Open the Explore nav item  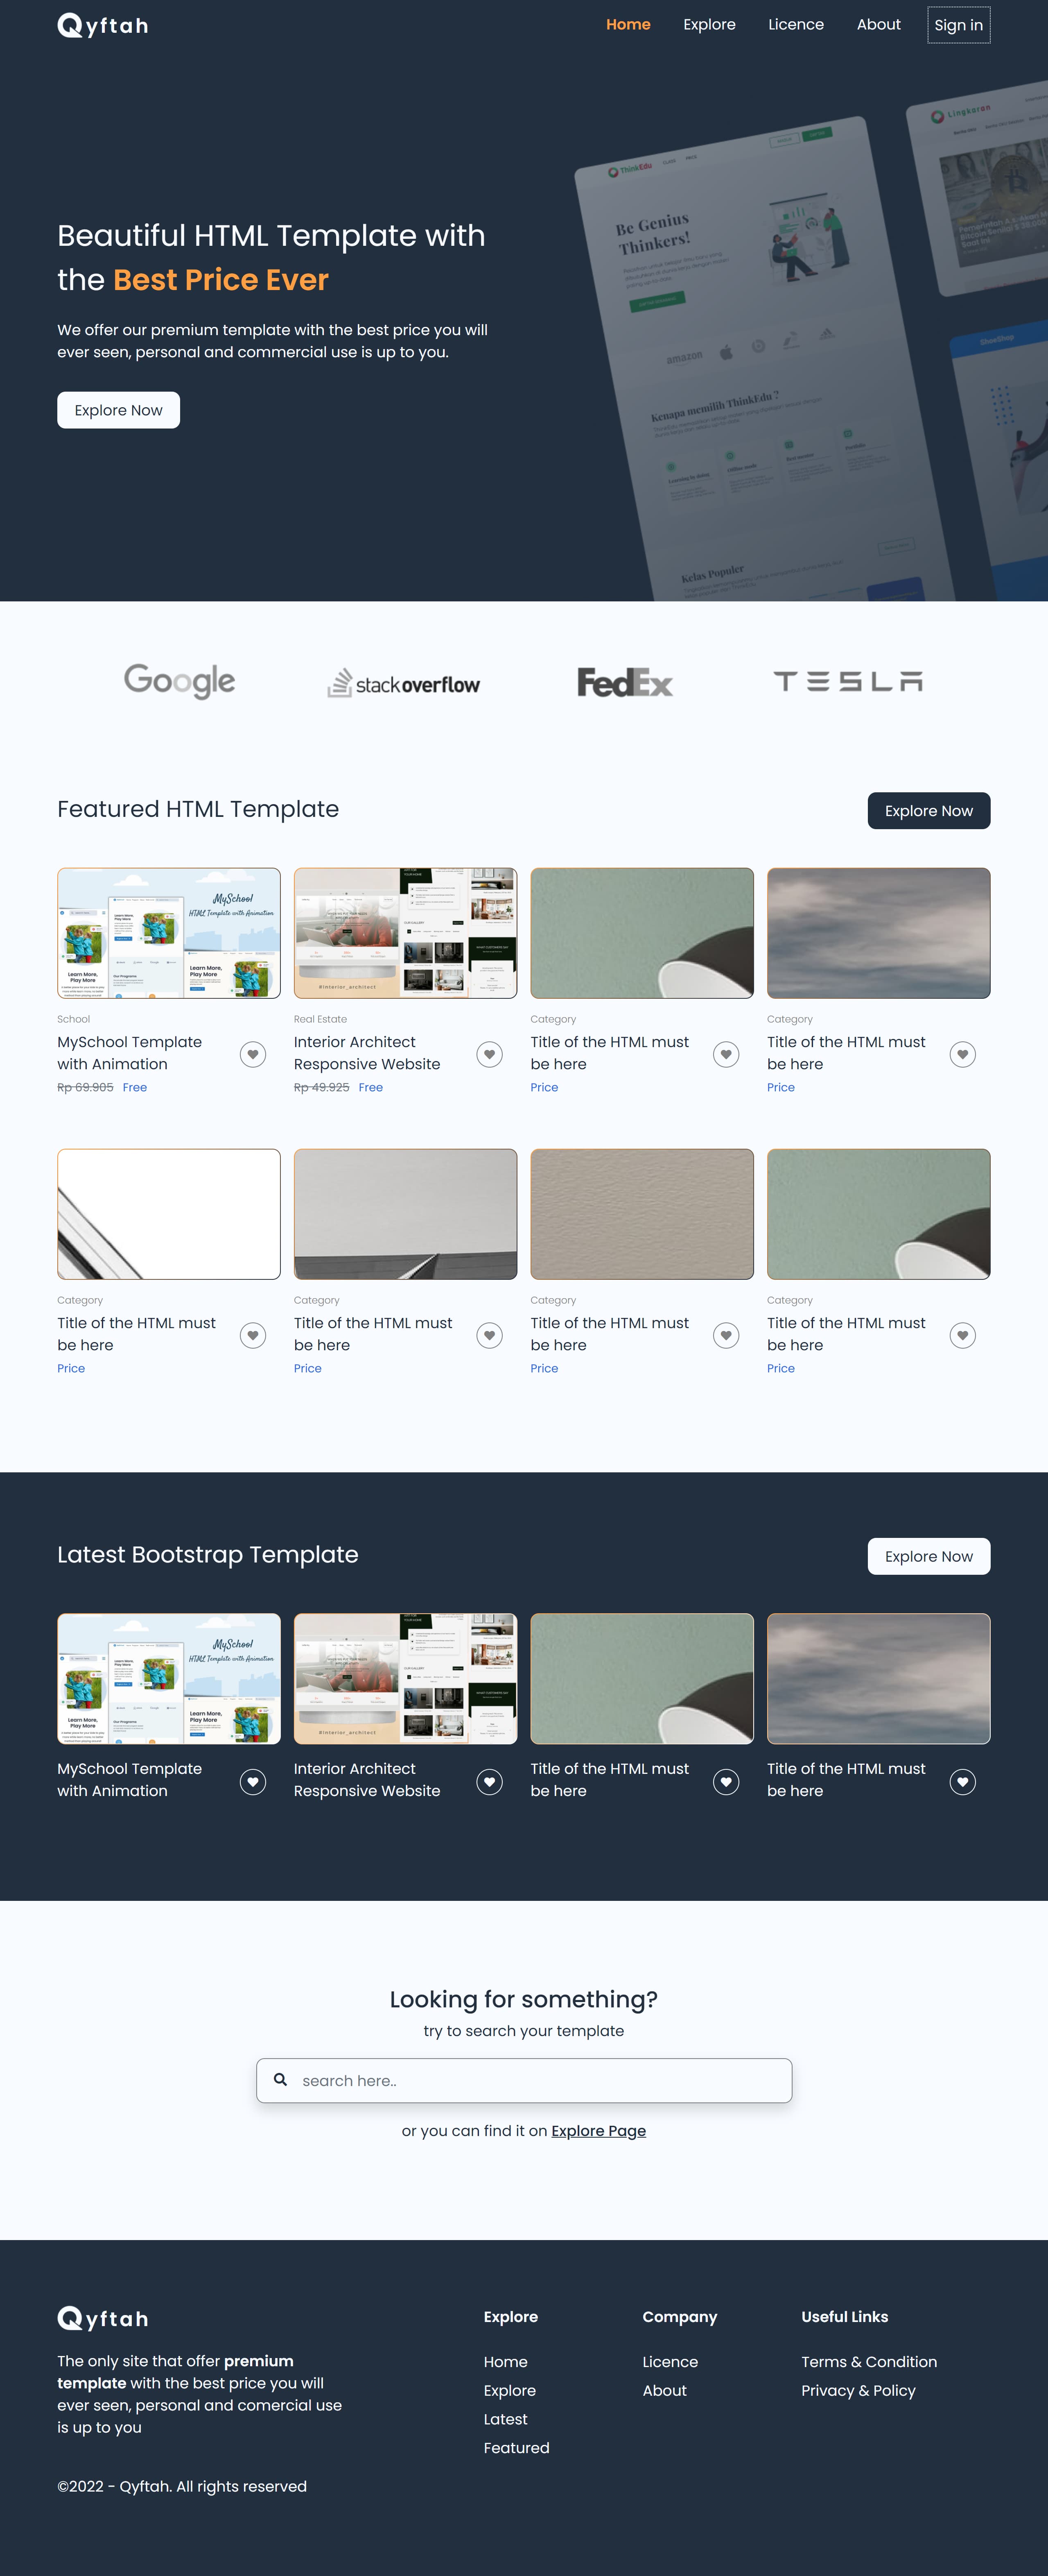pos(709,25)
